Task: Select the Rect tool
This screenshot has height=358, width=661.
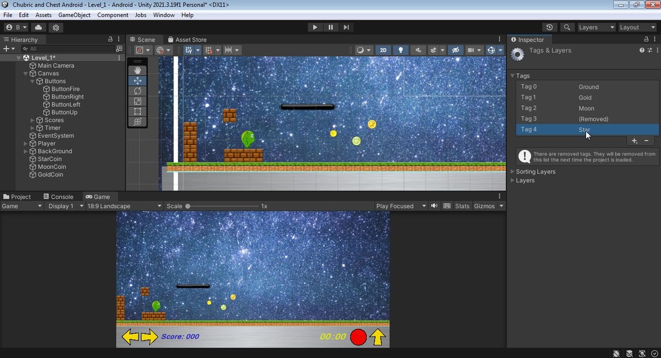Action: click(138, 111)
